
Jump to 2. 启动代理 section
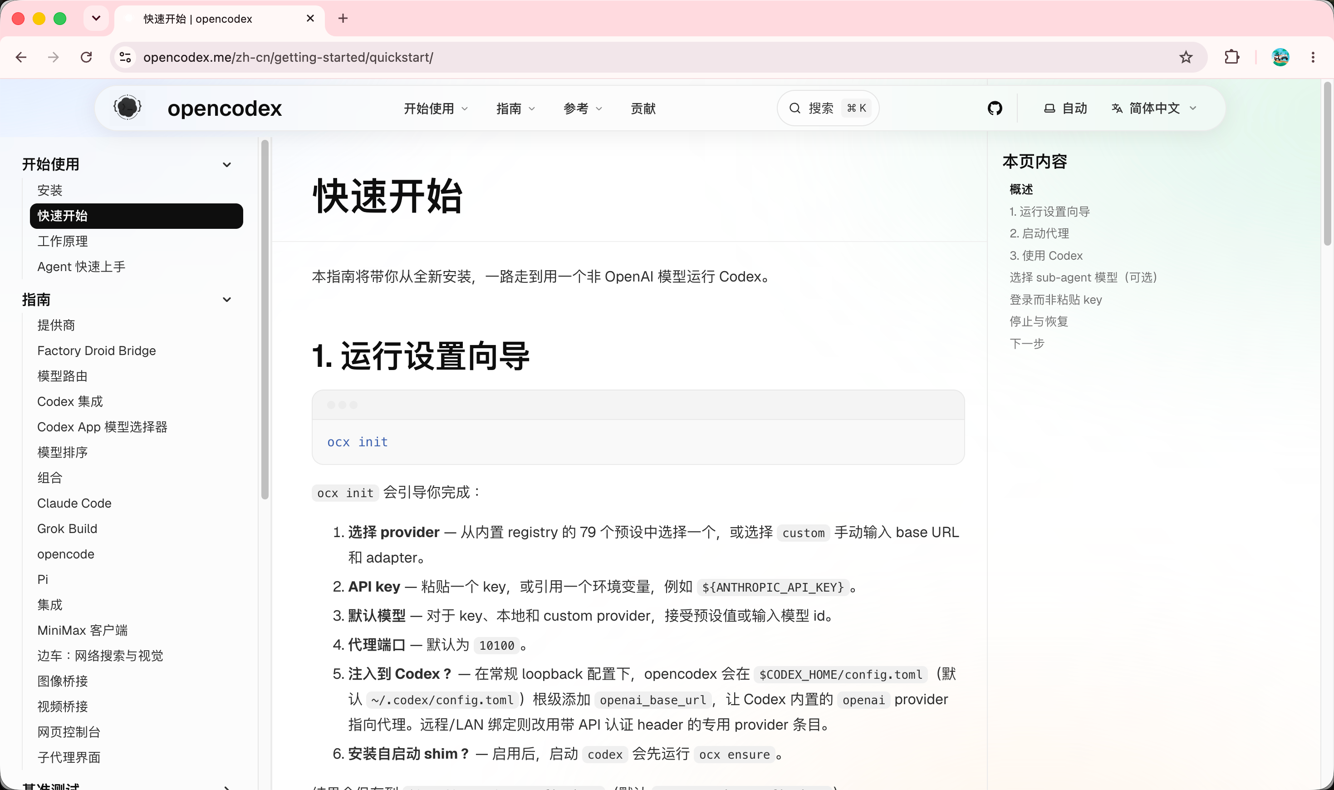point(1039,234)
